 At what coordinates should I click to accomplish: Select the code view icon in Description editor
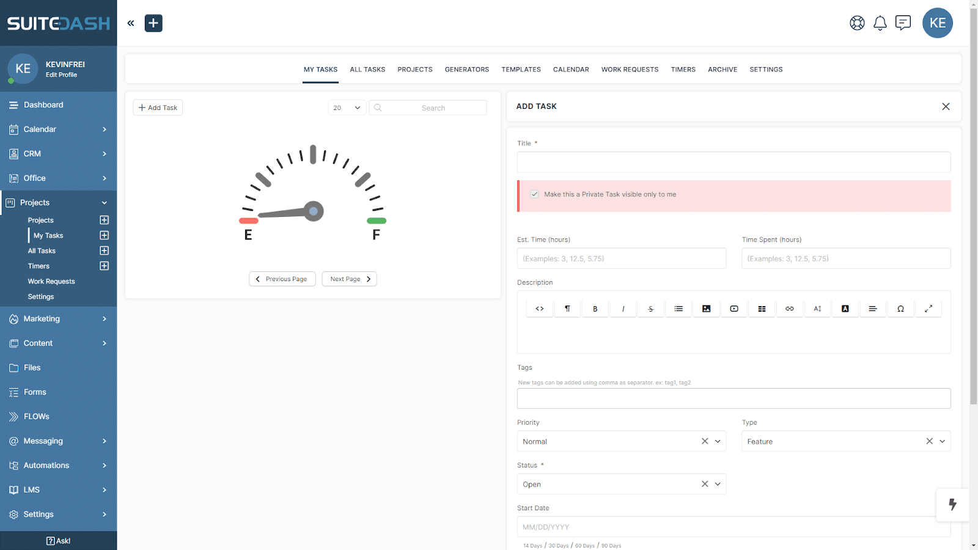539,308
